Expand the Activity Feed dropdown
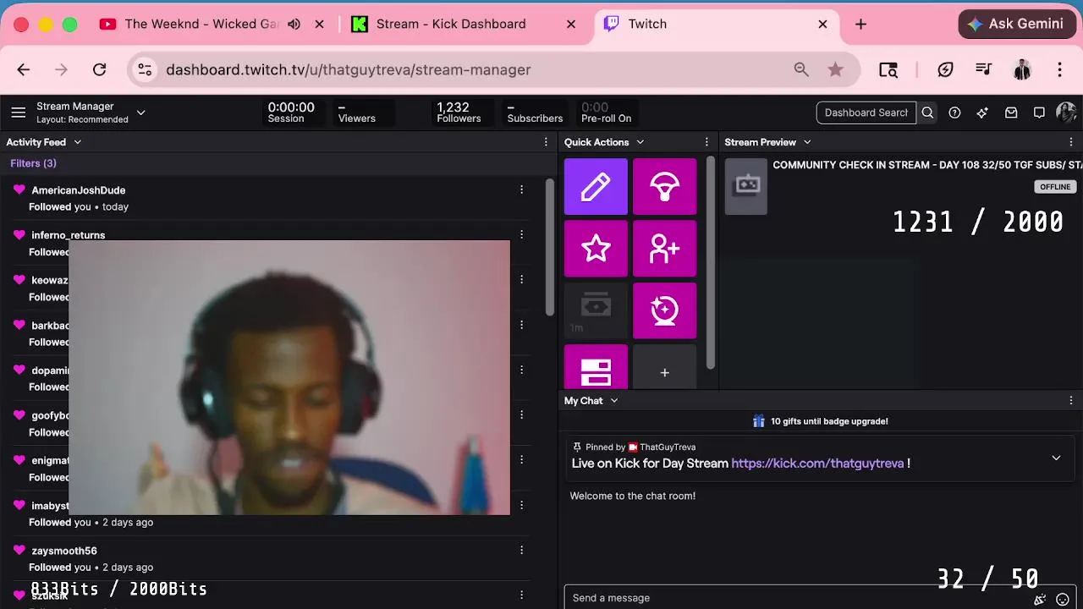Viewport: 1083px width, 609px height. [x=77, y=142]
